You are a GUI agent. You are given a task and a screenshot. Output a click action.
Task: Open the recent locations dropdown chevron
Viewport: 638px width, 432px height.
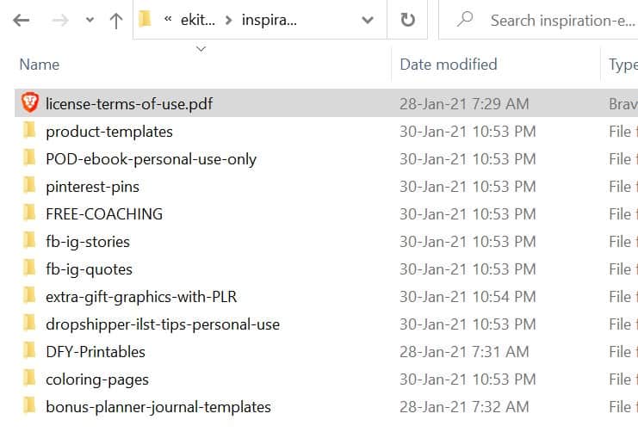(90, 20)
